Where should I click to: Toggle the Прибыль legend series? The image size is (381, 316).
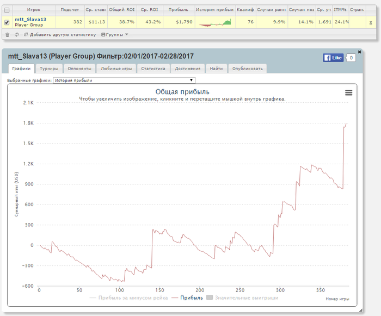[x=187, y=298]
